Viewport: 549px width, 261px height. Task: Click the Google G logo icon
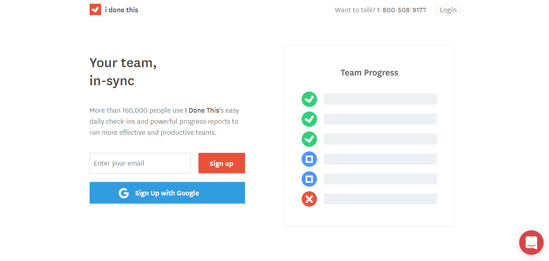click(124, 193)
